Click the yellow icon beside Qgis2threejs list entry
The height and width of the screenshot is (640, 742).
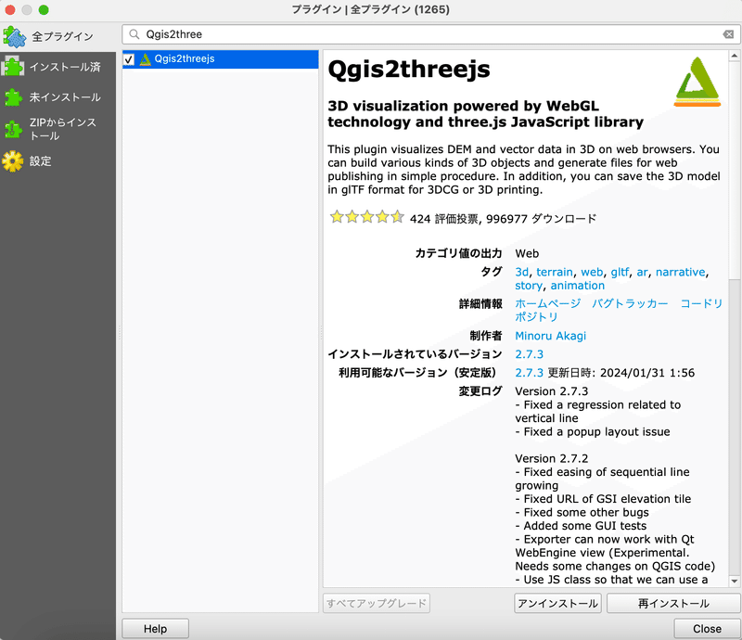[x=146, y=58]
